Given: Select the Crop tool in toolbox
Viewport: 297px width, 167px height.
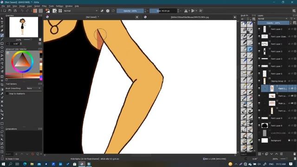Looking at the screenshot, I should (x=2, y=84).
